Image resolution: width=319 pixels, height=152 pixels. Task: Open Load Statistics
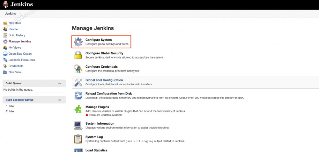(96, 150)
